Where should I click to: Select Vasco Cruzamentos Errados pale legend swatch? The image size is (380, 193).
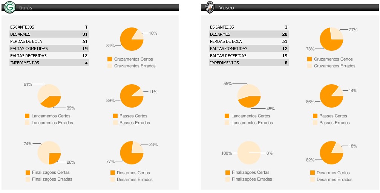pos(310,66)
